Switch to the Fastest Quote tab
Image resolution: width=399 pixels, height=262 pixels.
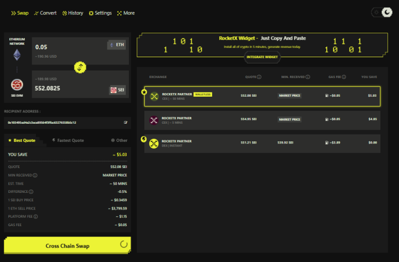point(68,140)
